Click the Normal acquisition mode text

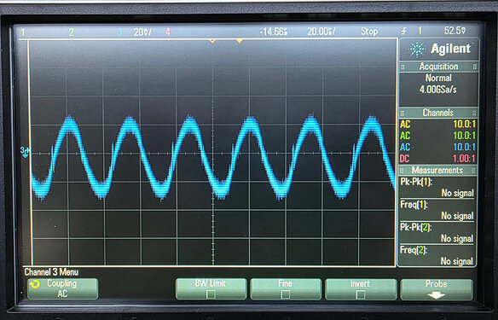[x=438, y=78]
